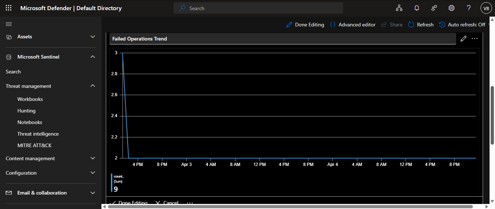
Task: Expand the Email & collaboration chevron
Action: [93, 193]
